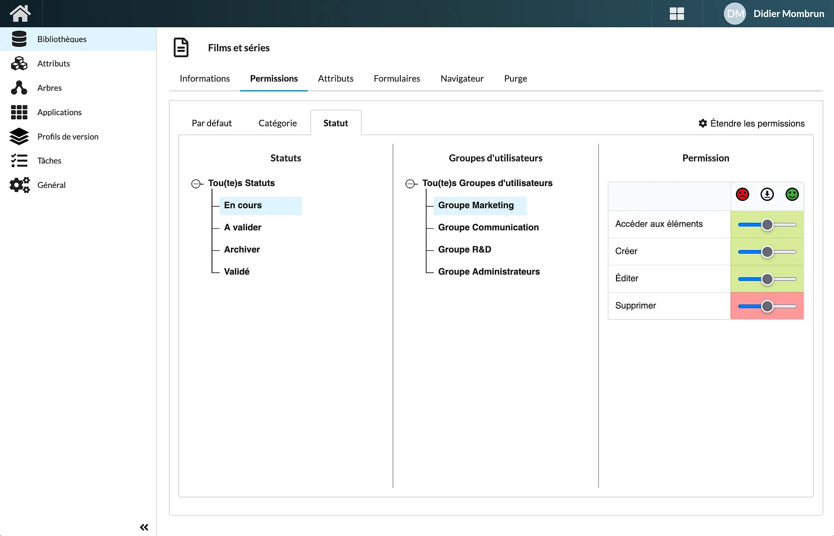Click the Supprimer row label

(x=635, y=305)
